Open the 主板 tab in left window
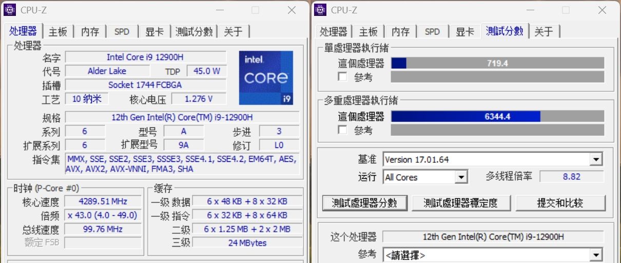 click(58, 32)
